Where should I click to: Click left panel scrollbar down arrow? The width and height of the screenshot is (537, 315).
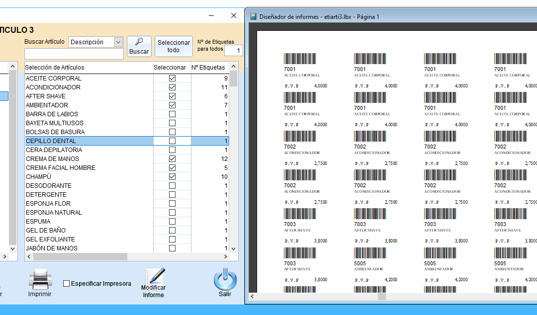[12, 248]
